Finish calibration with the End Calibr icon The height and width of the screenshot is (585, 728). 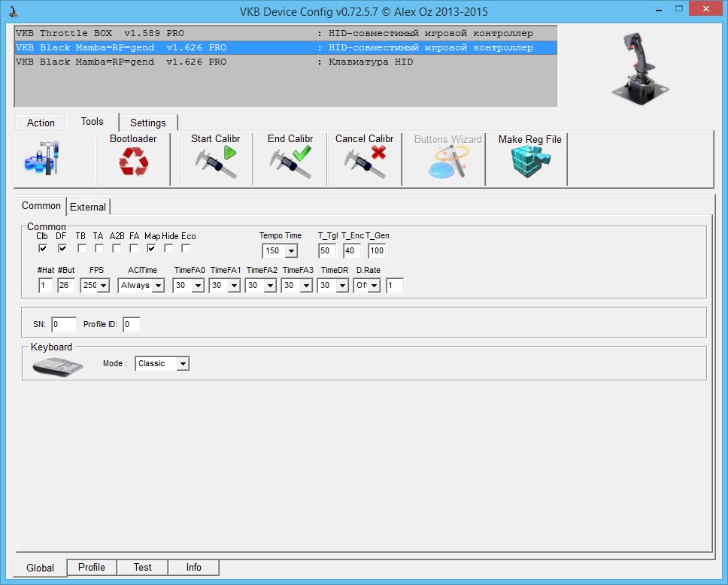[290, 162]
